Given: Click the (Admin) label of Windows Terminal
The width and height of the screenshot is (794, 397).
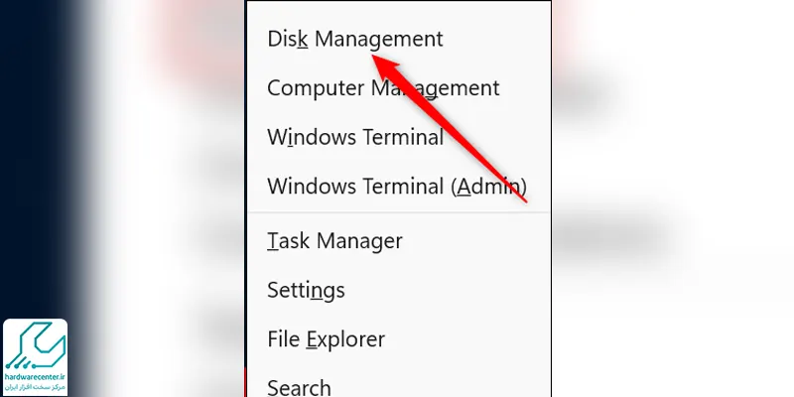Looking at the screenshot, I should (488, 187).
